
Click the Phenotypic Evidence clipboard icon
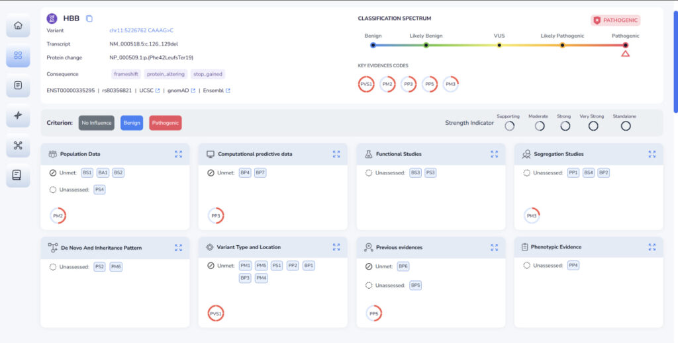(524, 247)
